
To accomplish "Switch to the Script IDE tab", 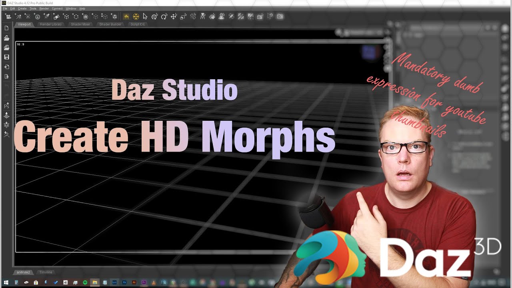I will pyautogui.click(x=138, y=24).
